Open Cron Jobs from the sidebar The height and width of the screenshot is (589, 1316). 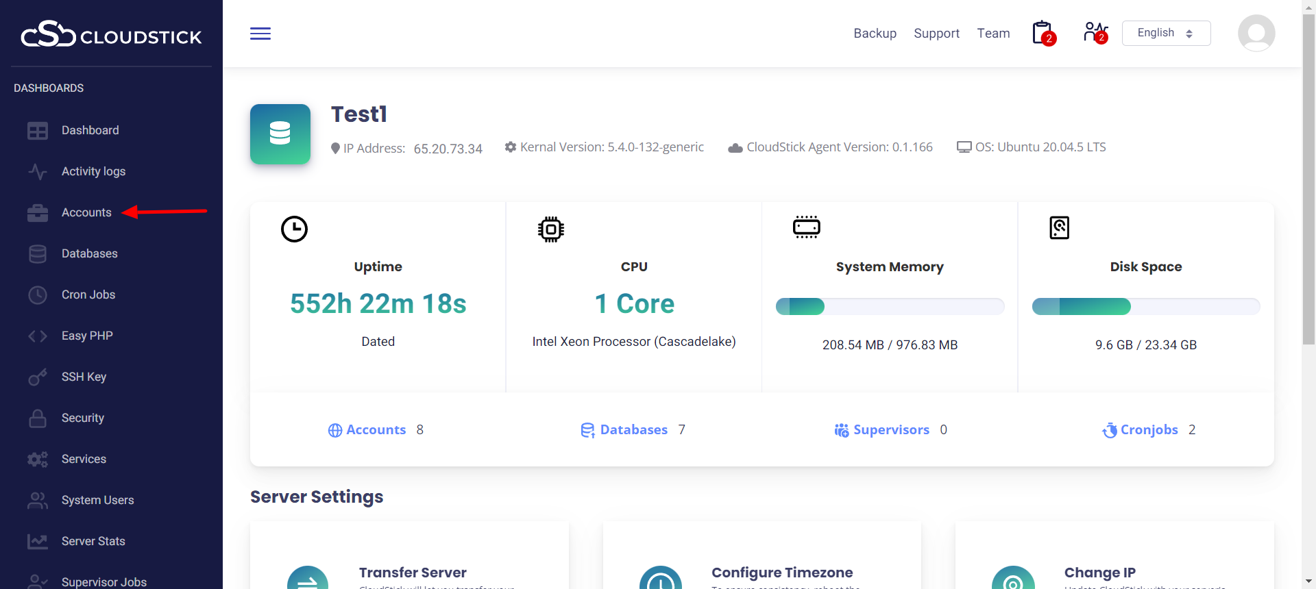pos(88,294)
